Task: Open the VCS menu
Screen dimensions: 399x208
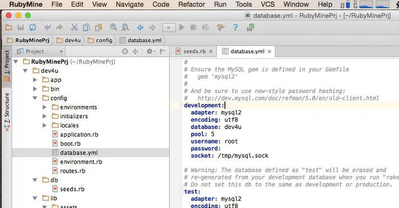Action: (267, 4)
